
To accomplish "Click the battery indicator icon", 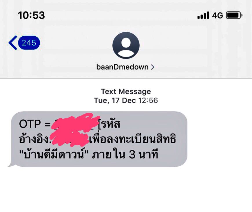I will (x=234, y=15).
